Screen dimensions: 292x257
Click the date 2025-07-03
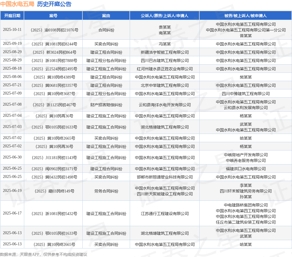[12, 127]
